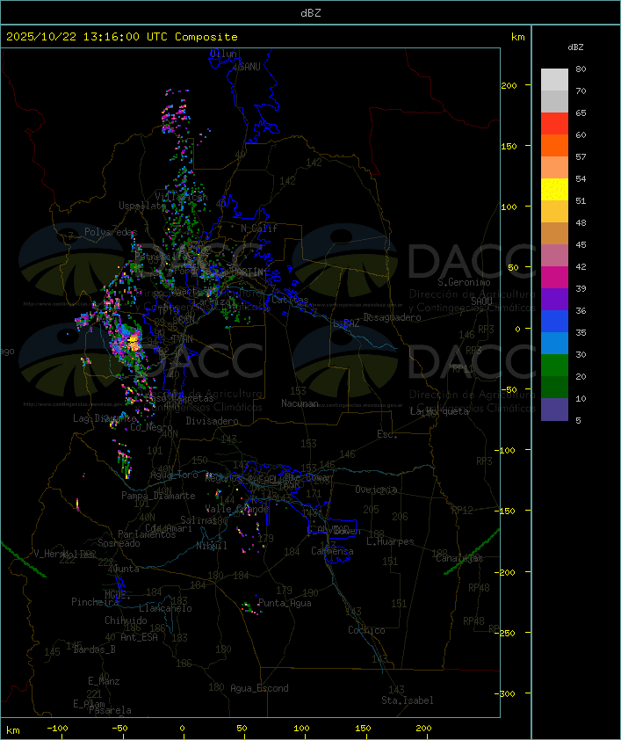Click the 100 tick on the horizontal axis

(302, 729)
